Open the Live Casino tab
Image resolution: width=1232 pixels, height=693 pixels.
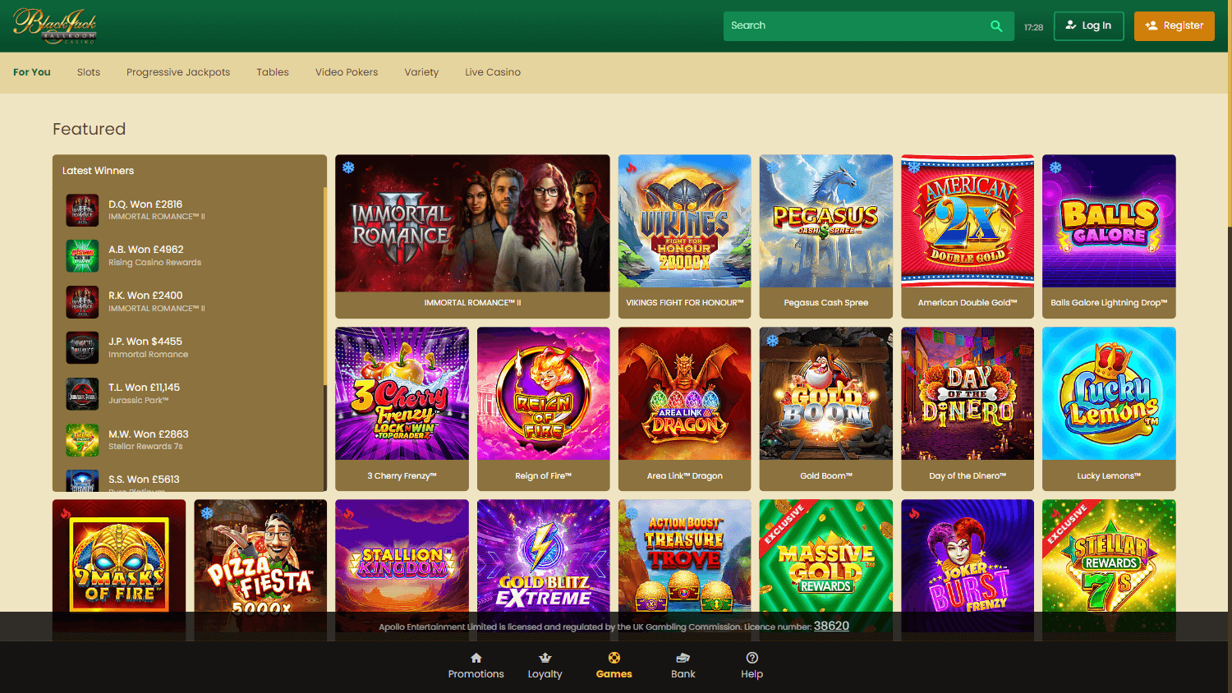pyautogui.click(x=493, y=72)
